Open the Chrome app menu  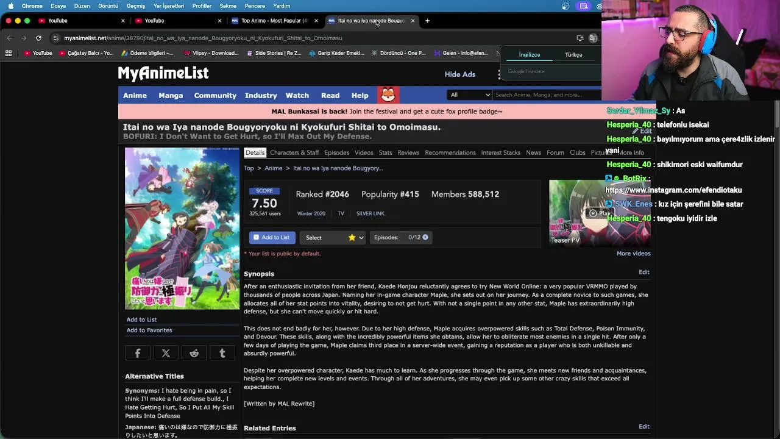pos(32,6)
